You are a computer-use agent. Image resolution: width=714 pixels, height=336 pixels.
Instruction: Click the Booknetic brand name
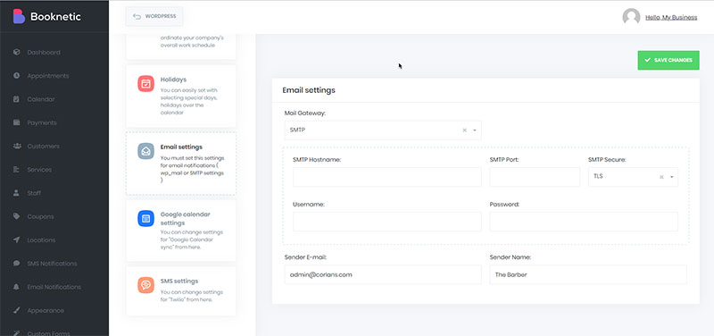(55, 17)
